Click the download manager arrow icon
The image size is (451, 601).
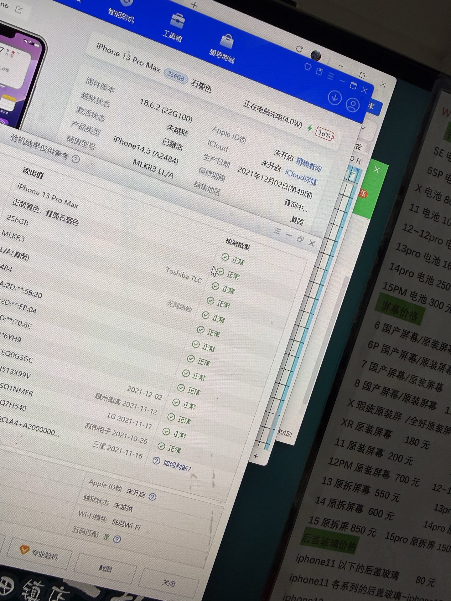click(334, 98)
